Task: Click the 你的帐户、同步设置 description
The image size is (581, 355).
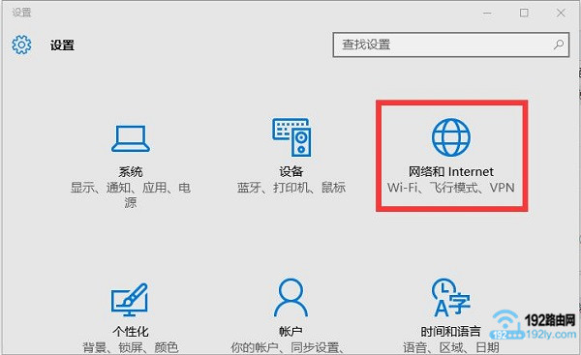Action: 289,347
